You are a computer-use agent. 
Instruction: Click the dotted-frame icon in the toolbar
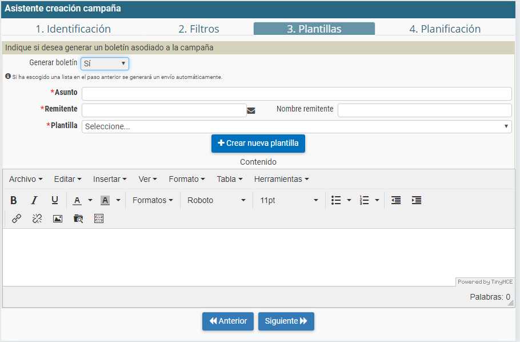click(99, 218)
